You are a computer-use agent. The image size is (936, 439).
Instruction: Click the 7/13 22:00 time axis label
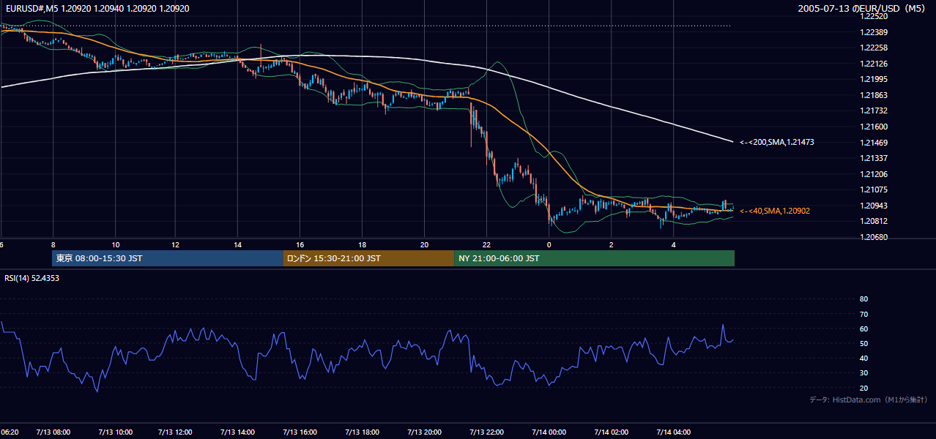point(486,432)
